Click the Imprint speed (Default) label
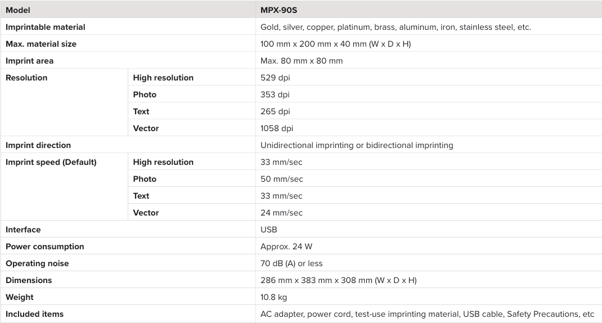Viewport: 602px width, 323px height. (51, 162)
